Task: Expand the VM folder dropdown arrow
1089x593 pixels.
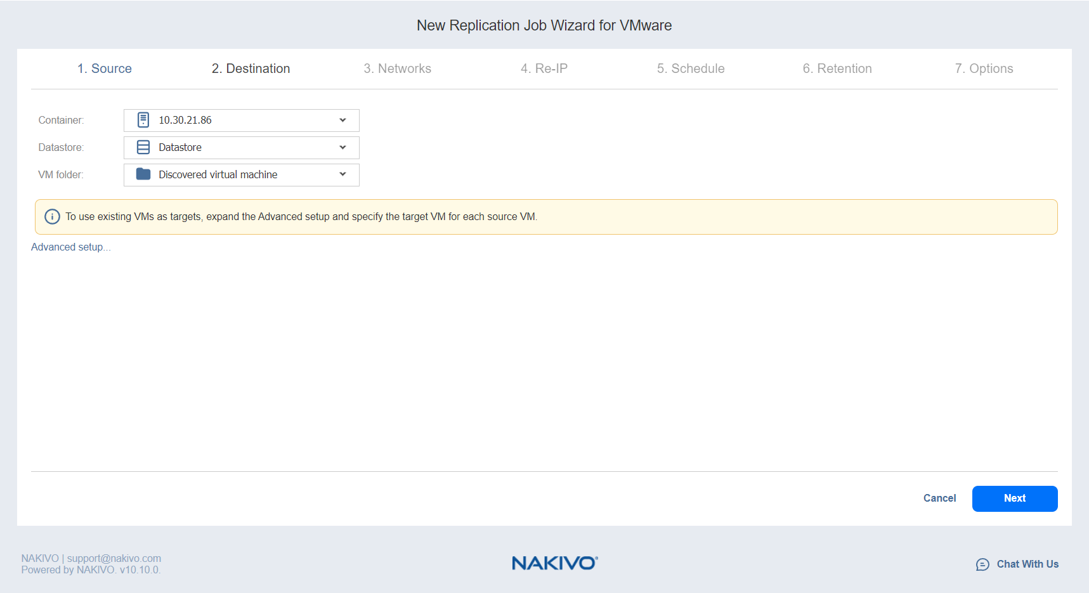Action: [342, 174]
